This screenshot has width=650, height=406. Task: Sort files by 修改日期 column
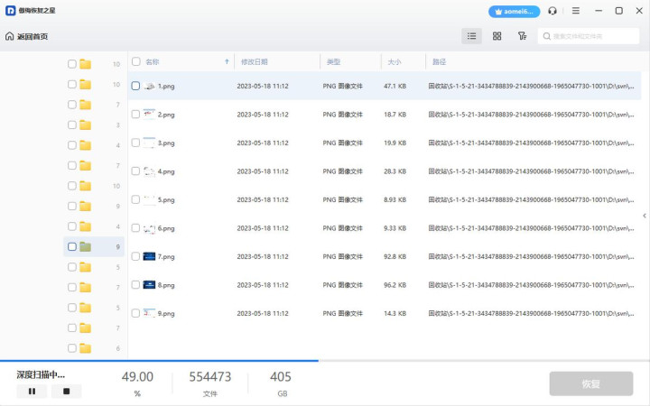[254, 62]
